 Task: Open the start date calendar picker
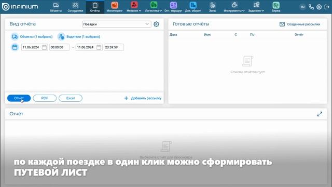click(44, 47)
